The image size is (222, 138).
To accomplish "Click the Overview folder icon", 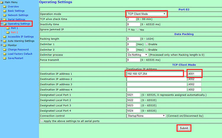I will pyautogui.click(x=5, y=7).
